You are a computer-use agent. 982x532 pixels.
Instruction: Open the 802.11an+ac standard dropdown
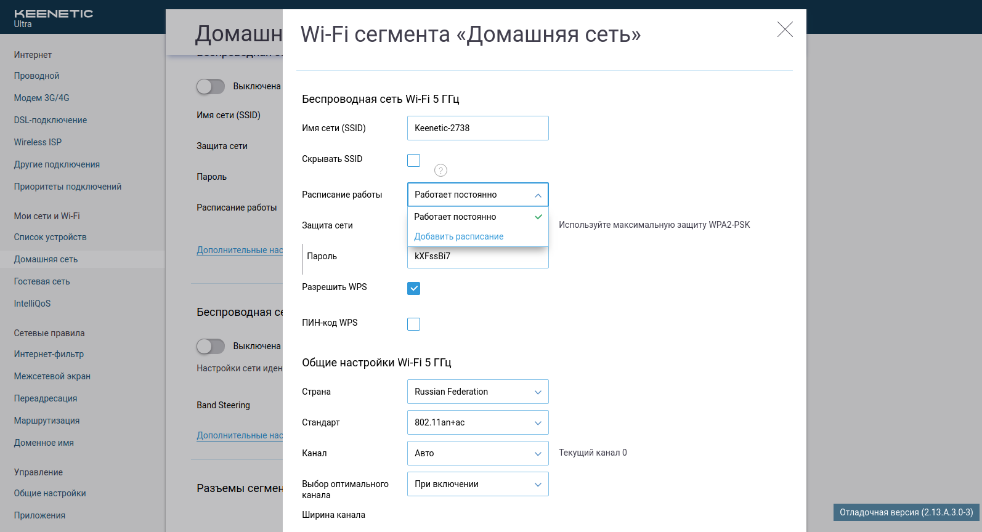478,422
